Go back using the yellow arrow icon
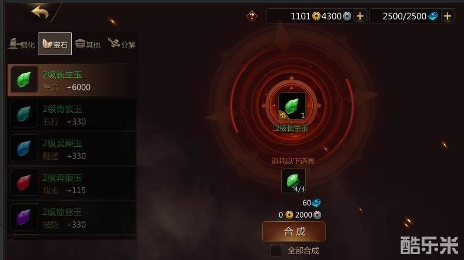This screenshot has width=464, height=260. coord(40,12)
